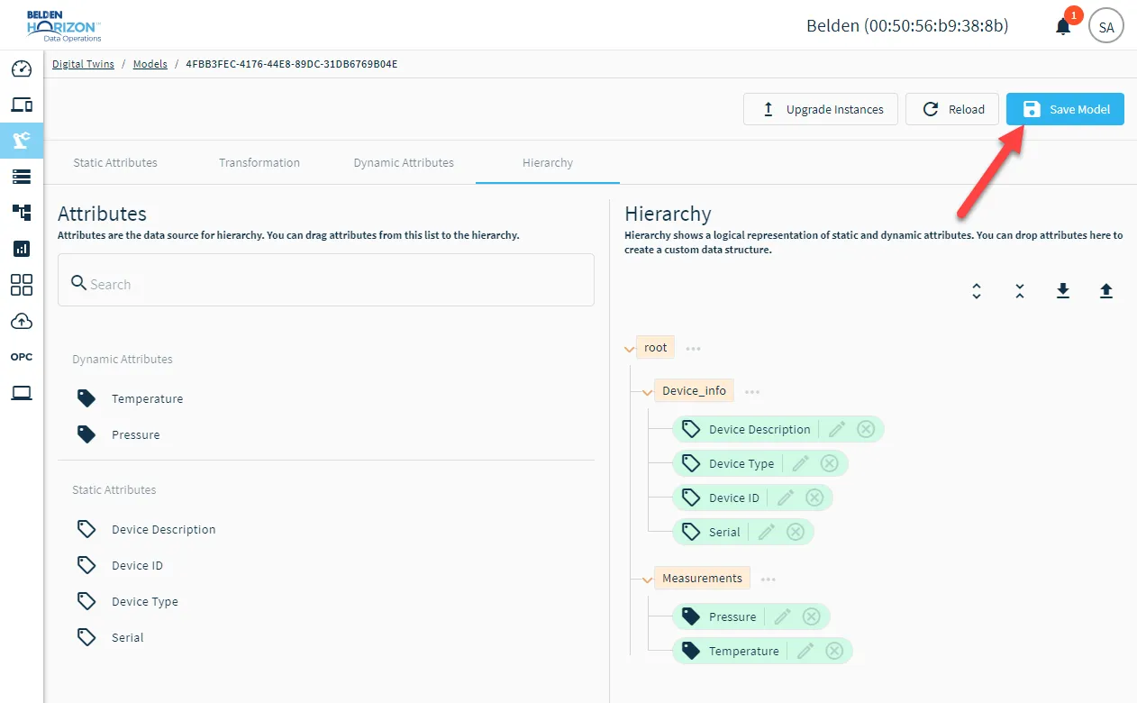Collapse the Measurements folder chevron
The image size is (1137, 703).
pos(647,580)
